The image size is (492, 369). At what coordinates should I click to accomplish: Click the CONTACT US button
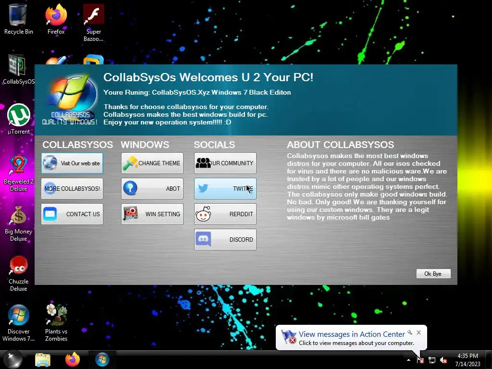point(72,214)
